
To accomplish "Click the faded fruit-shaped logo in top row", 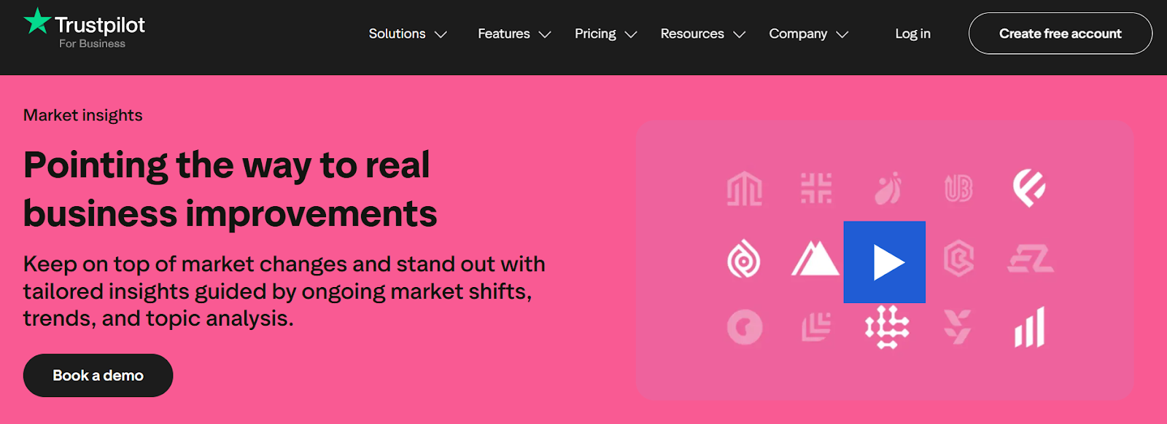I will 888,189.
